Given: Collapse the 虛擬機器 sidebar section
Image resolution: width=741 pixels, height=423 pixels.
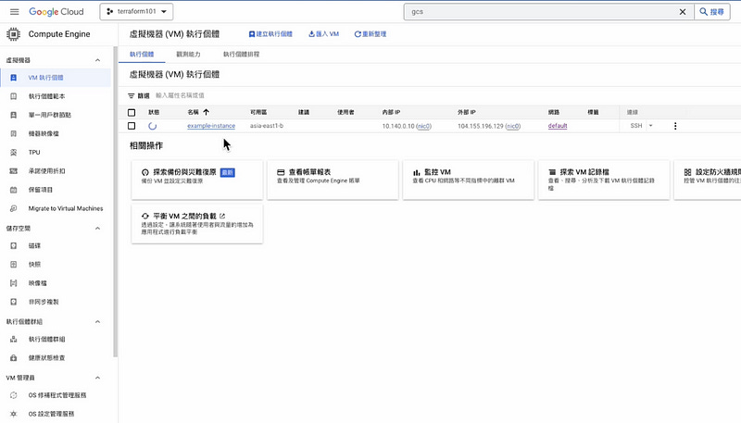Looking at the screenshot, I should (97, 60).
